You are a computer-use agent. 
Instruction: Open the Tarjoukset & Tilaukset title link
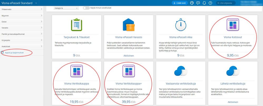(x=76, y=37)
